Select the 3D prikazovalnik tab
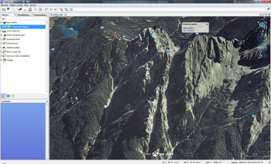The image size is (271, 164). (x=56, y=15)
